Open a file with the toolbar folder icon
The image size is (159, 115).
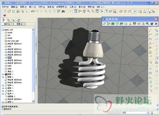(x=9, y=11)
